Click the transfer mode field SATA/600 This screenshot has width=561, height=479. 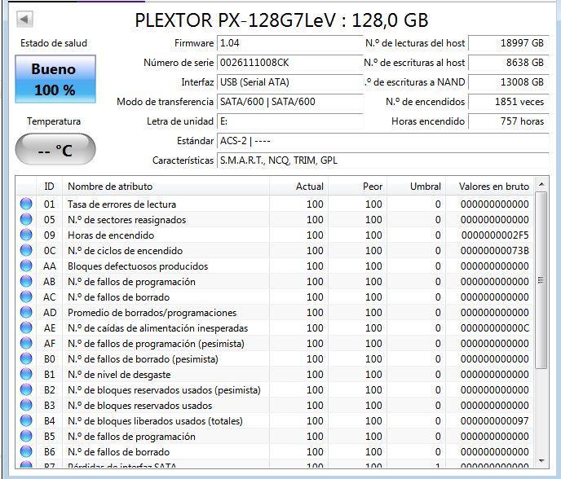pos(289,102)
